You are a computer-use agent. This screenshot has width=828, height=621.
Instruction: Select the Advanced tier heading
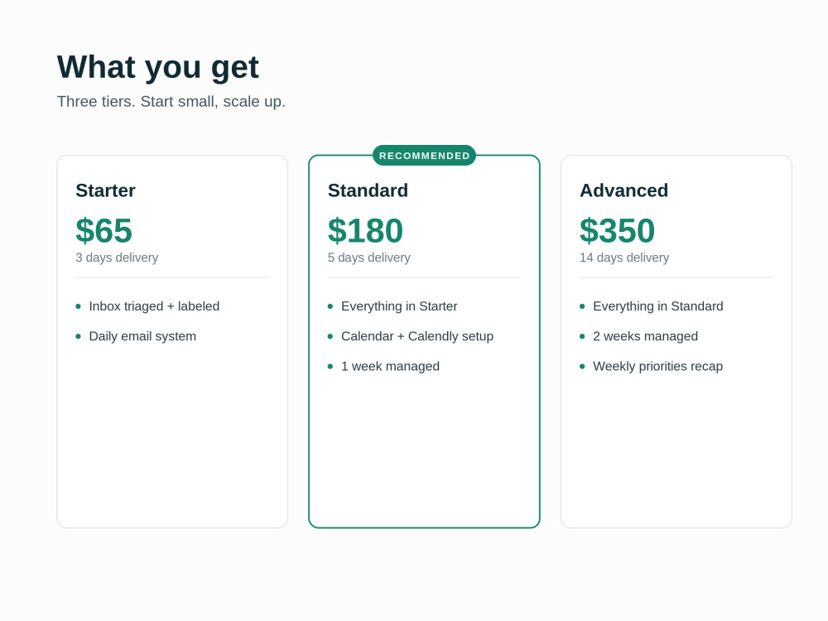pos(623,190)
